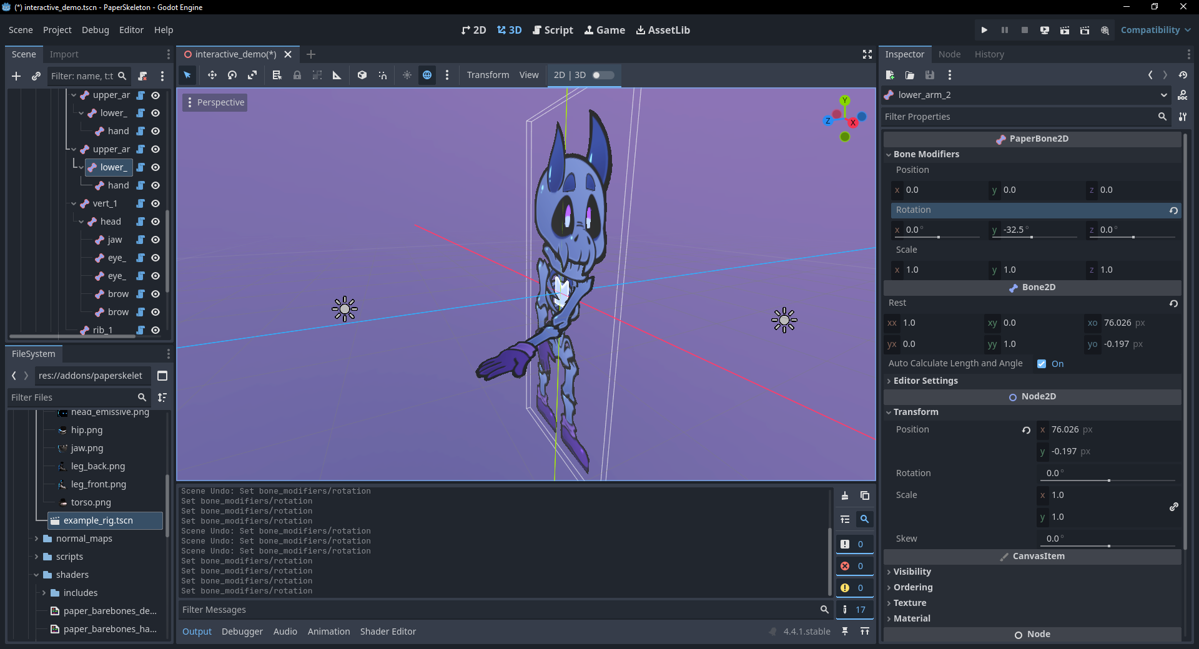
Task: Open the Shader Editor bottom panel
Action: [x=388, y=632]
